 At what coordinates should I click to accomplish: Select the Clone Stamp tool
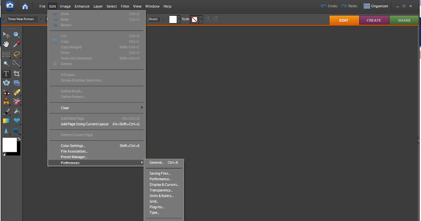(x=6, y=102)
